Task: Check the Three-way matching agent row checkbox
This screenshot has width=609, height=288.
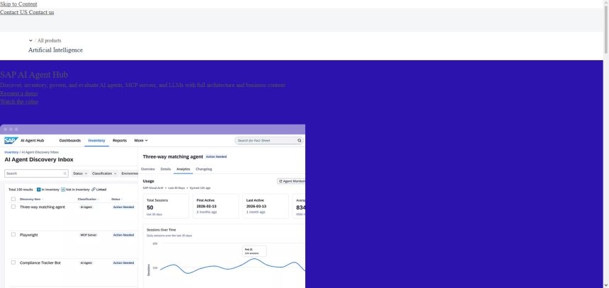Action: pyautogui.click(x=13, y=207)
